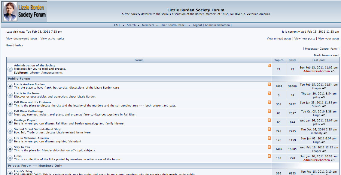
Task: Open Adminlizzieborden profile in Links row
Action: (316, 160)
